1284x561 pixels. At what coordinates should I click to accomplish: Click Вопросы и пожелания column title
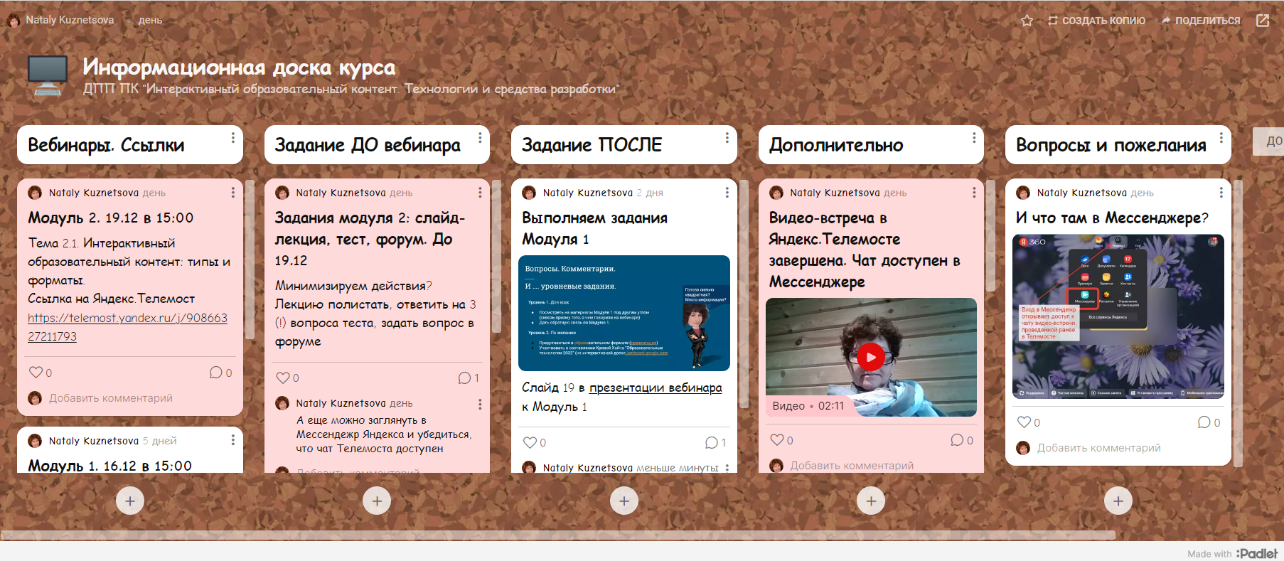pyautogui.click(x=1111, y=145)
